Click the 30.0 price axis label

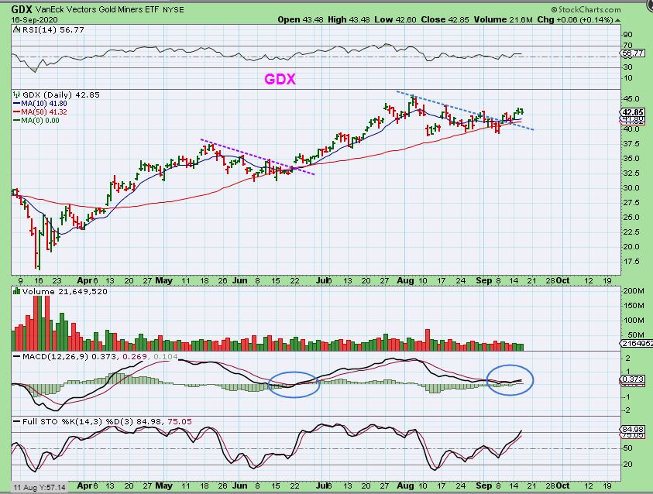(632, 187)
